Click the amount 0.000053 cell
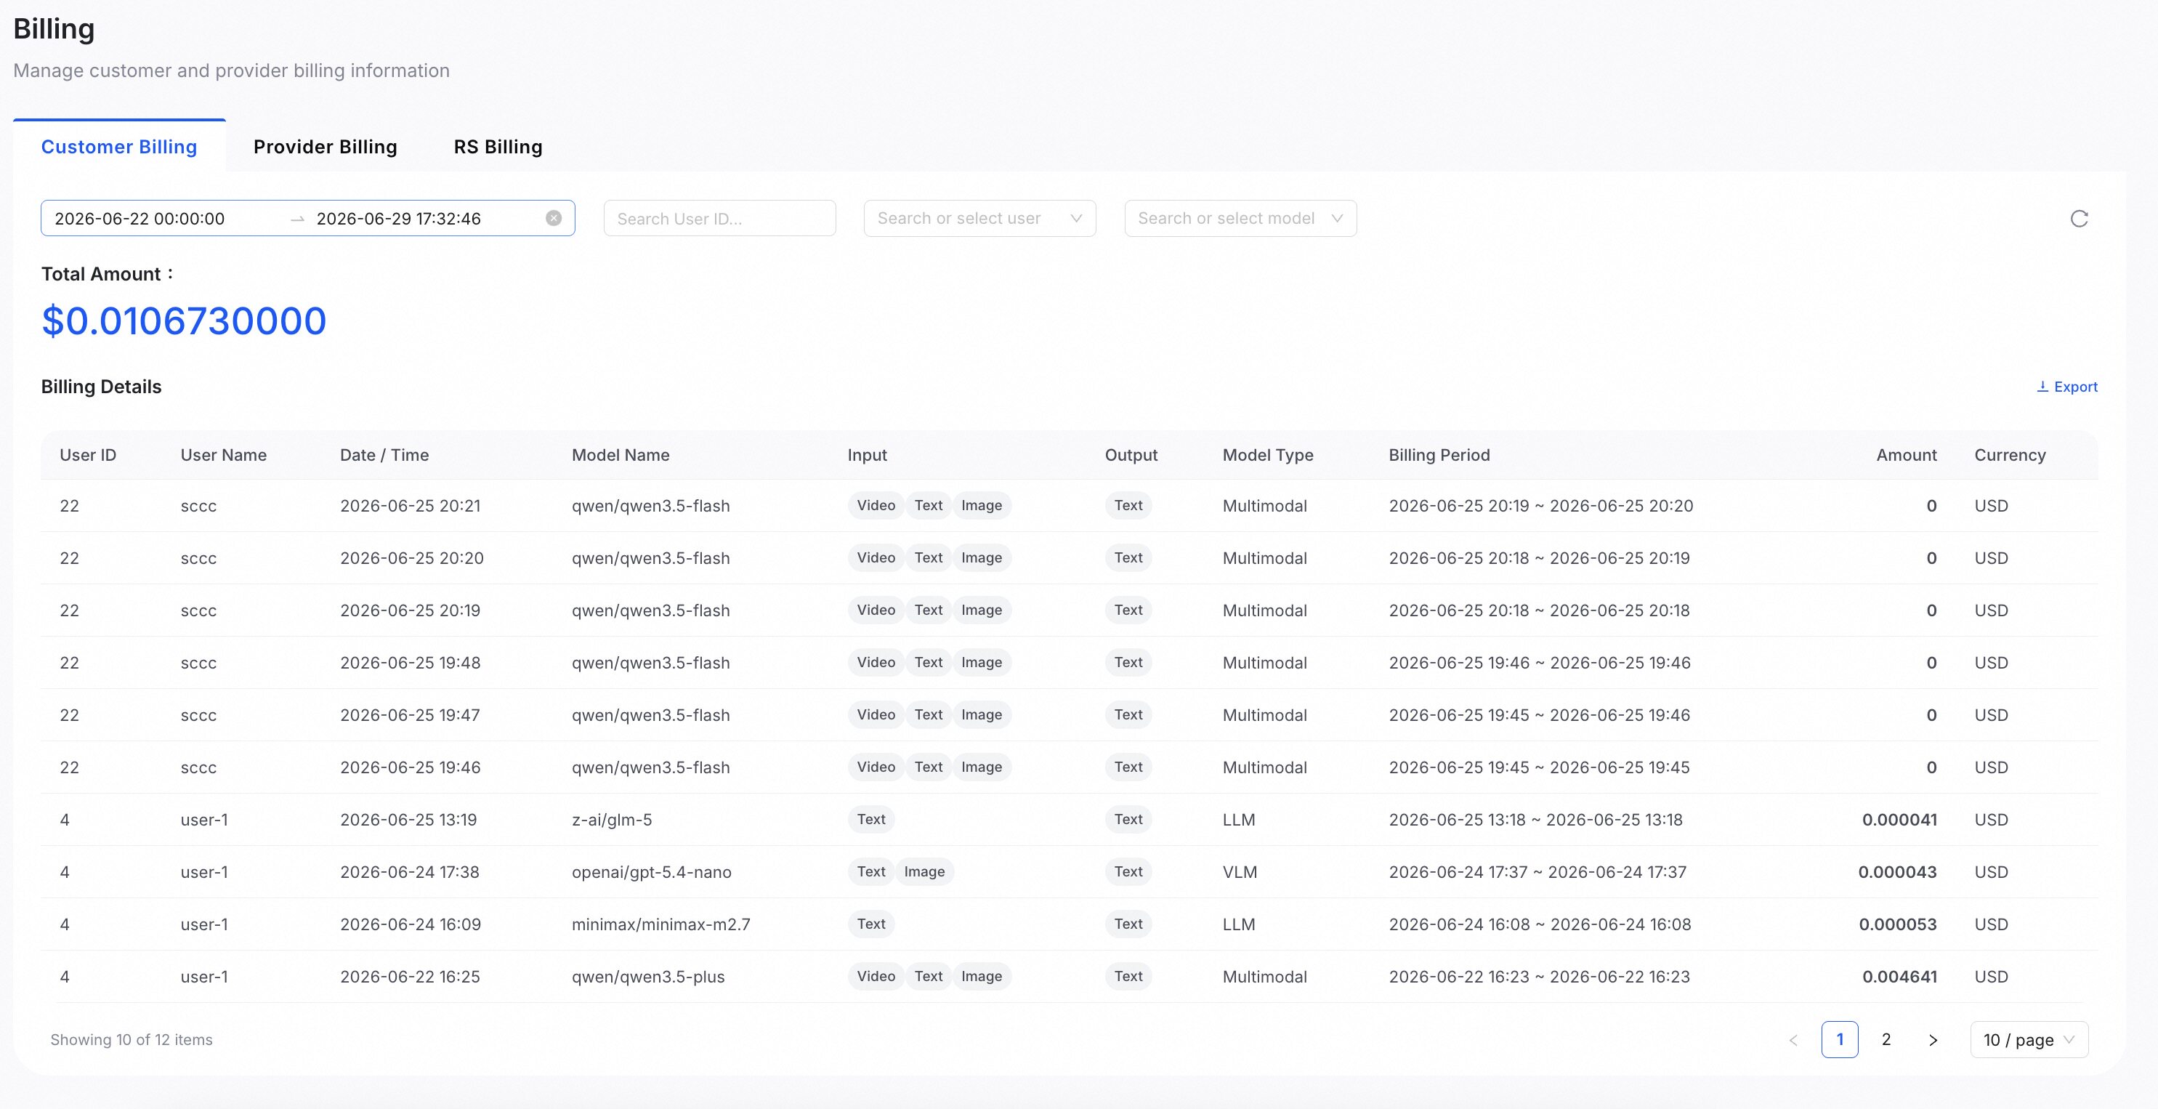 pos(1897,924)
